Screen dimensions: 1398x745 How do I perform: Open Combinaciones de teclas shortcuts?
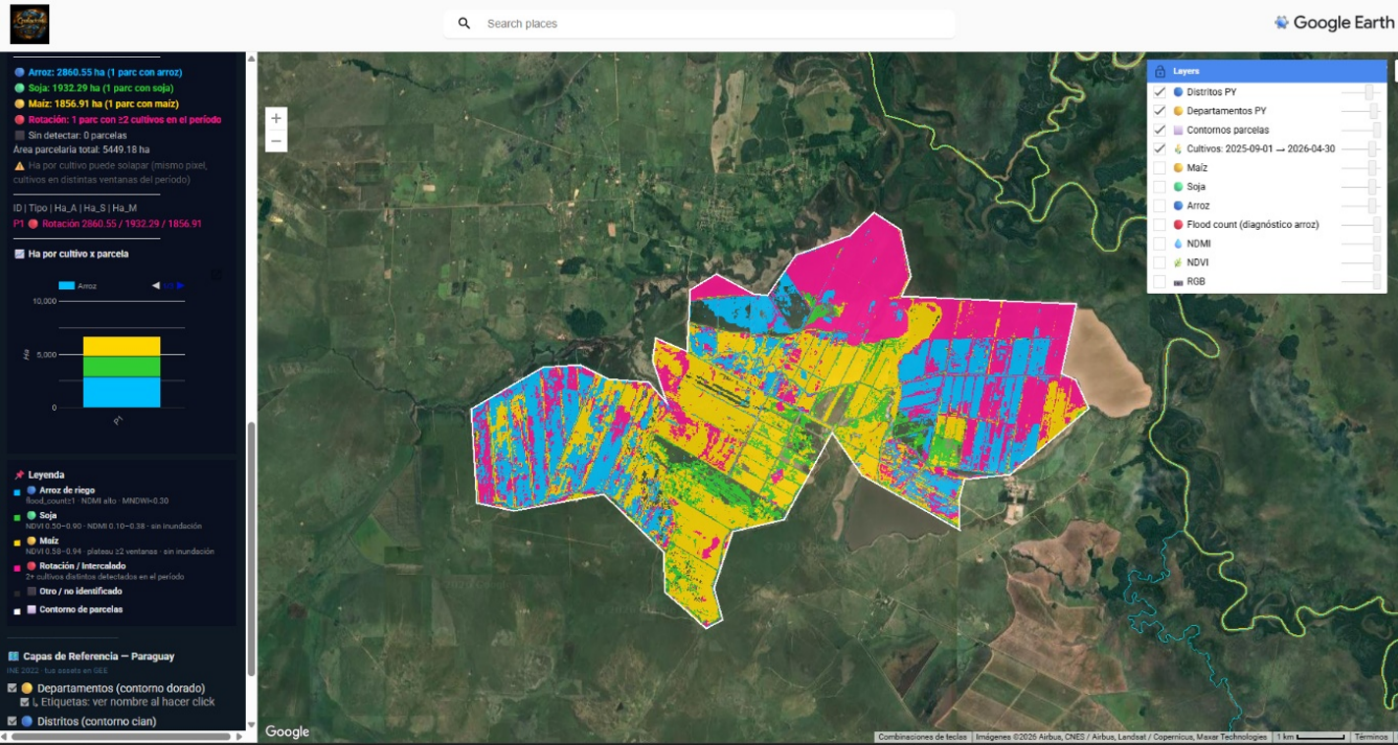921,737
